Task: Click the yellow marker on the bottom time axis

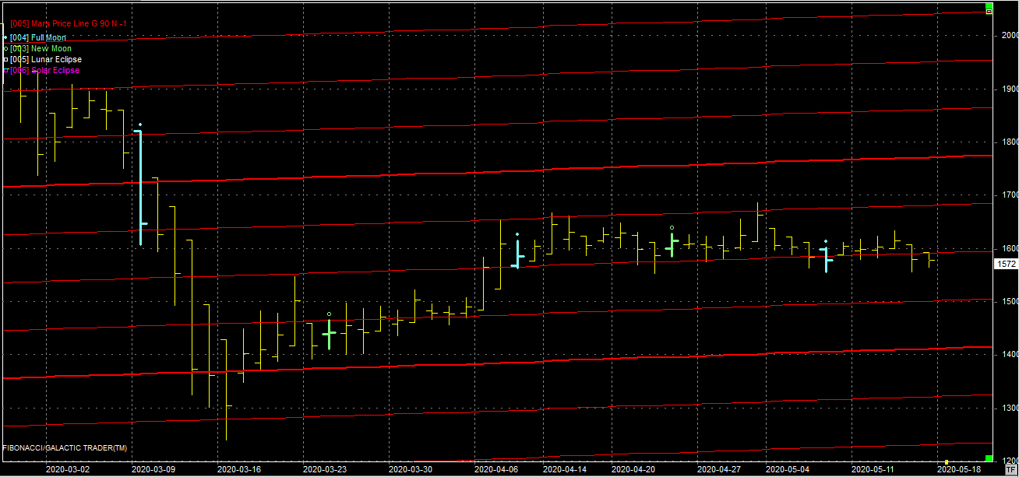Action: click(x=947, y=461)
